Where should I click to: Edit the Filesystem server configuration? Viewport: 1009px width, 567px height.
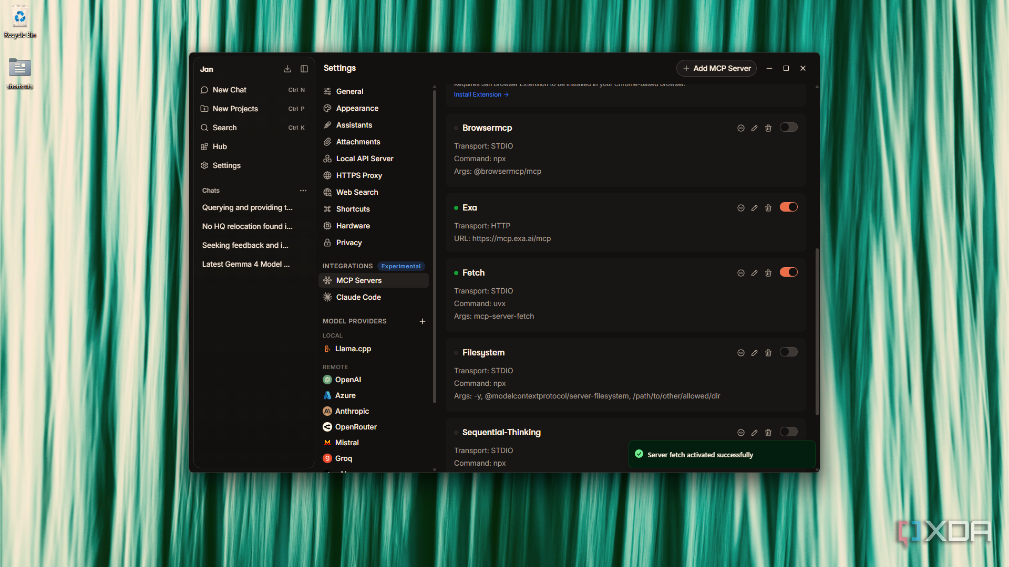coord(755,353)
